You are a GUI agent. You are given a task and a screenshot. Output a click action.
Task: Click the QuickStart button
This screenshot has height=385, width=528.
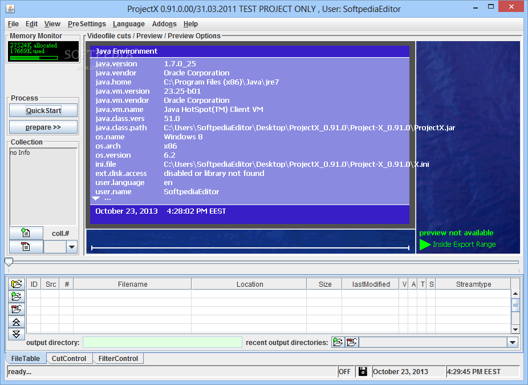click(x=43, y=110)
